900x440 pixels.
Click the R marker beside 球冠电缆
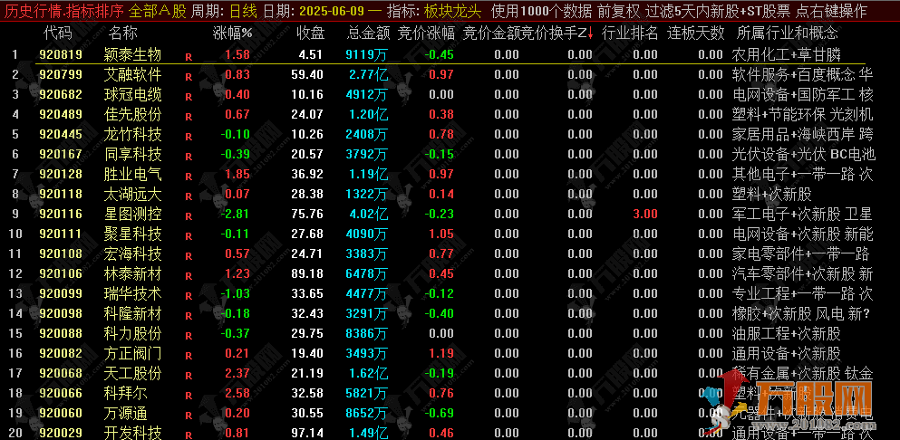point(189,97)
